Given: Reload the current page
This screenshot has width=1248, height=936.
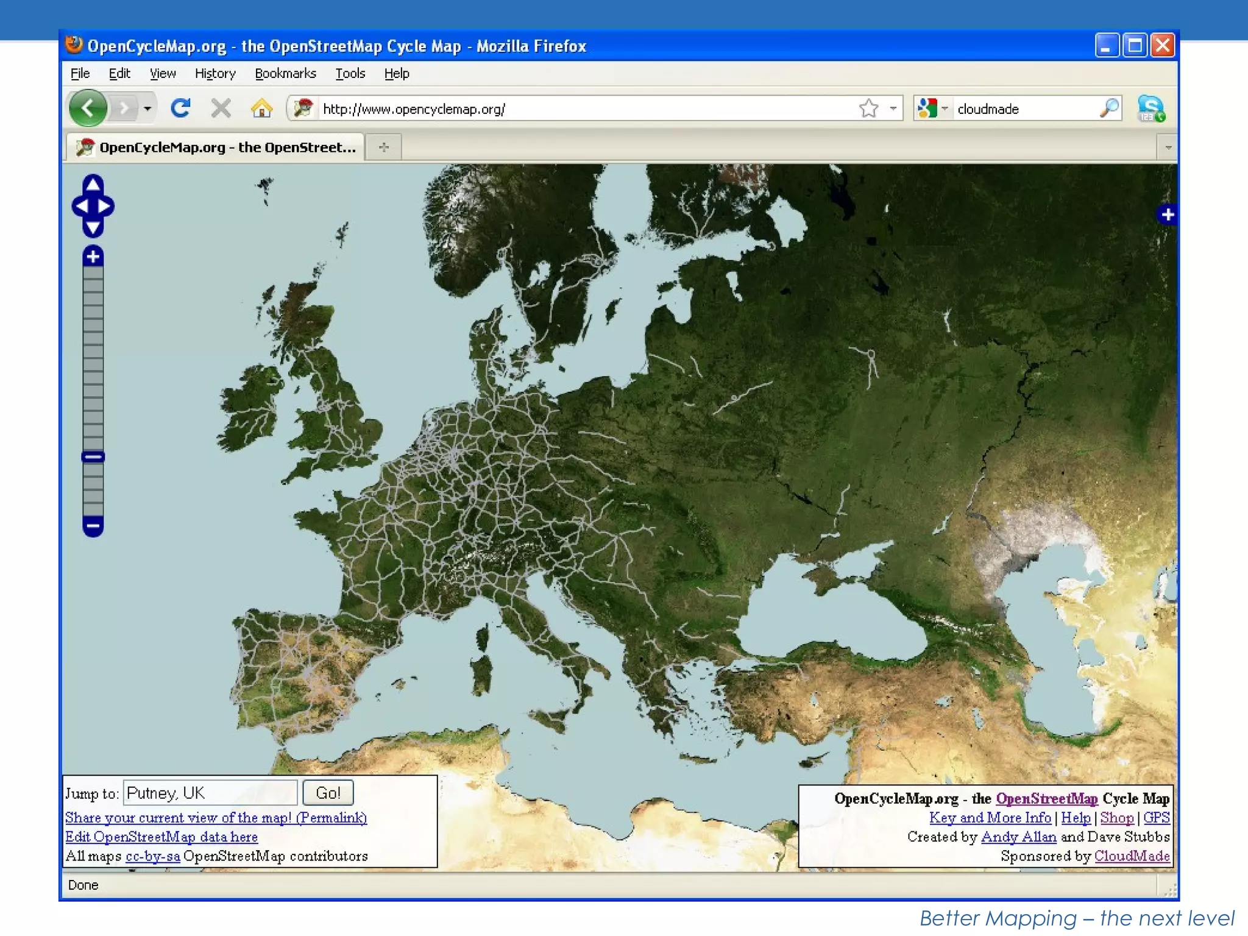Looking at the screenshot, I should pos(180,108).
